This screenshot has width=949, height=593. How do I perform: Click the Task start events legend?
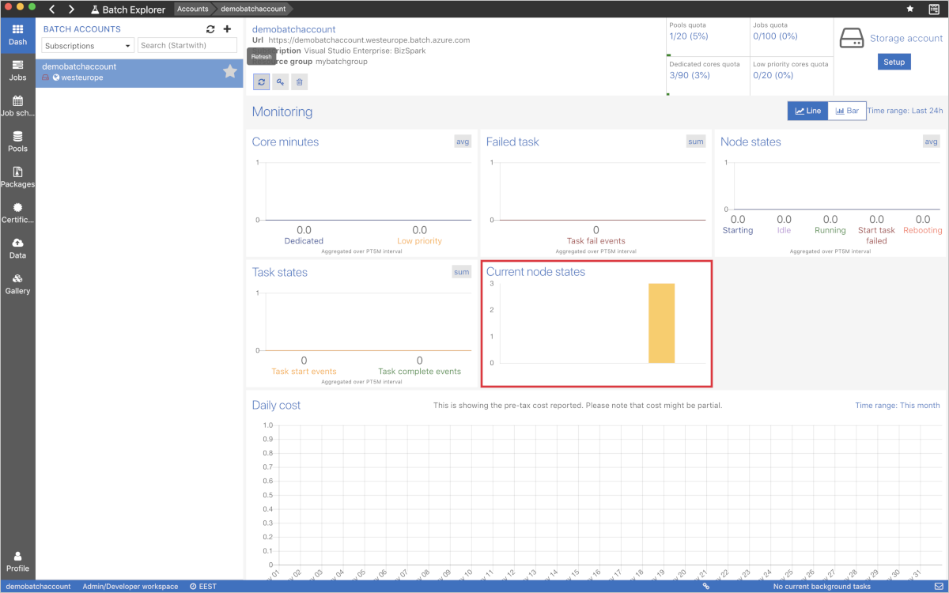[x=304, y=371]
